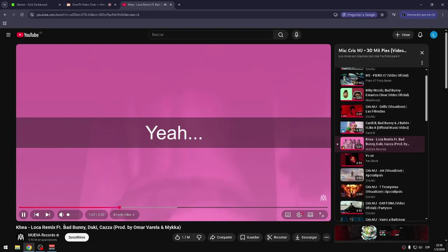Image resolution: width=448 pixels, height=252 pixels.
Task: Play 'I Like It' by Cardi B
Action: click(380, 128)
